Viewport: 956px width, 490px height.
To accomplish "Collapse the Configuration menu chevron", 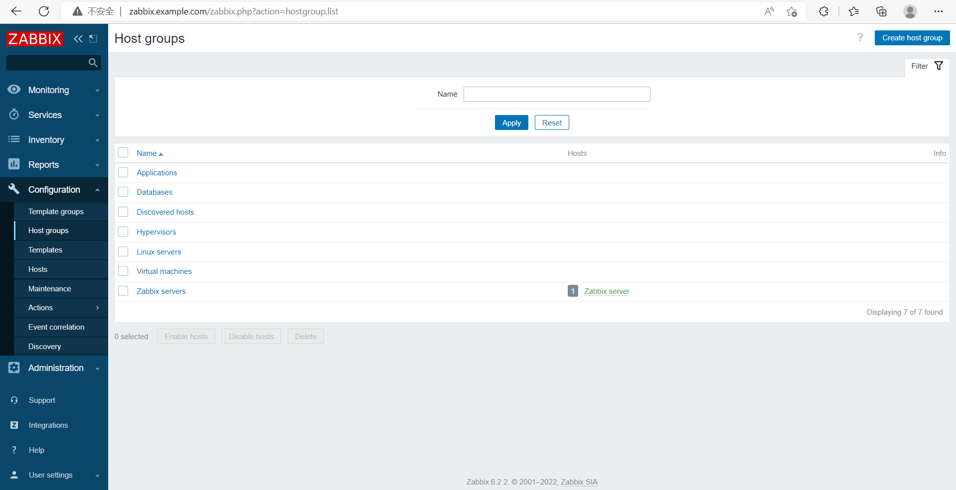I will [98, 190].
